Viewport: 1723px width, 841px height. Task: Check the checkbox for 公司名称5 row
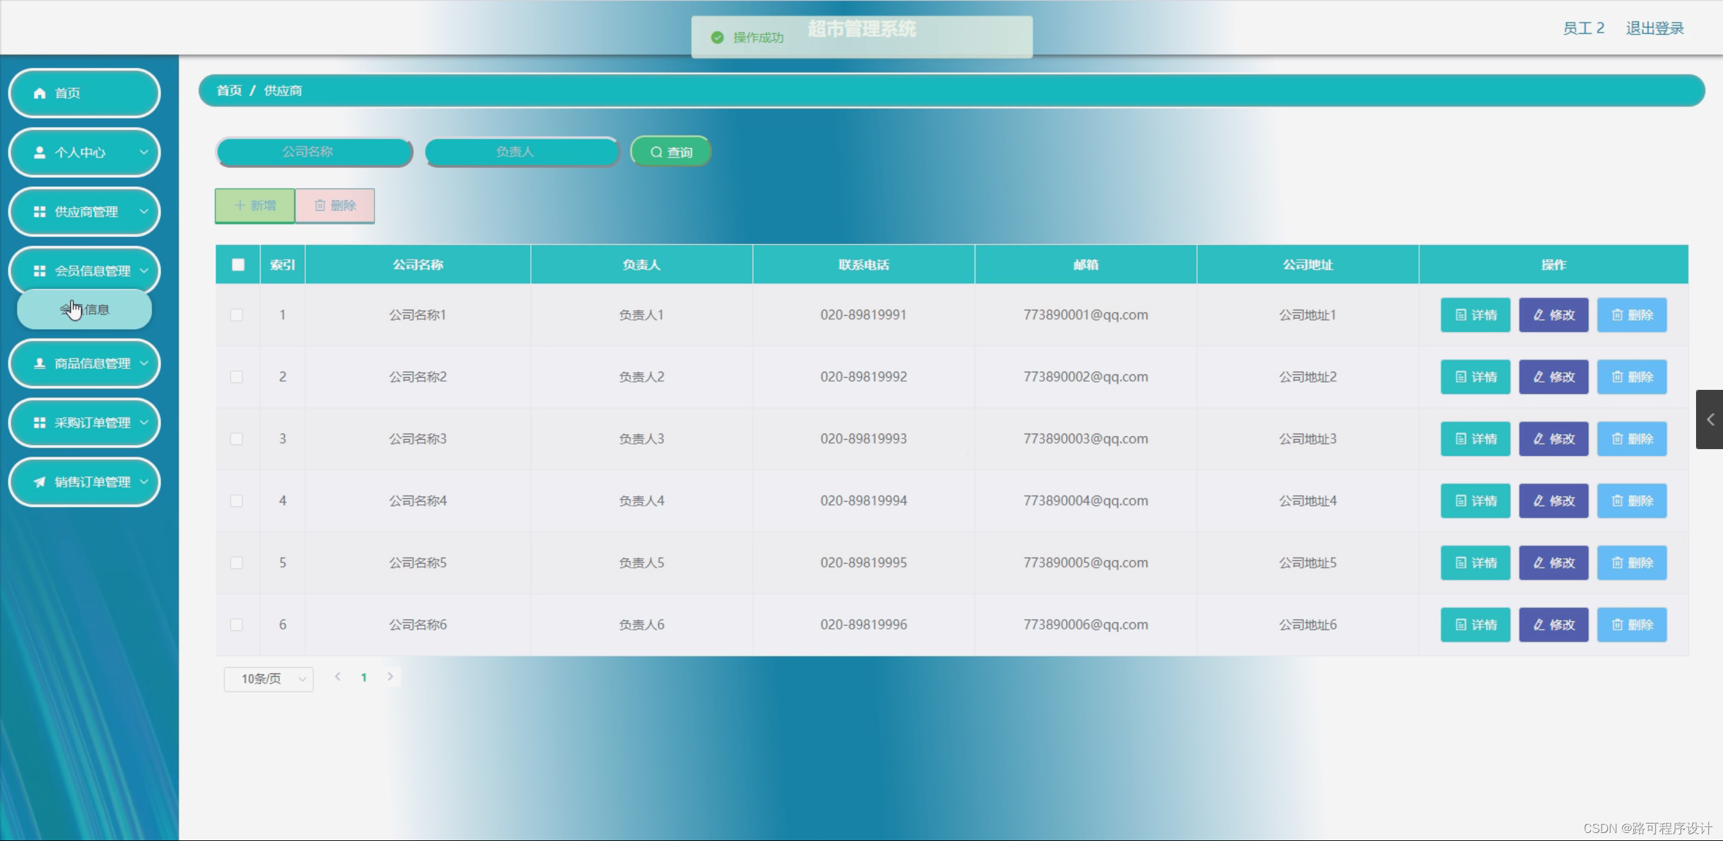pyautogui.click(x=237, y=562)
